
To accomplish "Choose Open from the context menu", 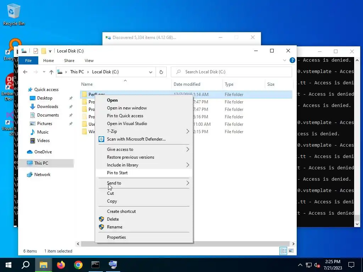I will 144,100.
